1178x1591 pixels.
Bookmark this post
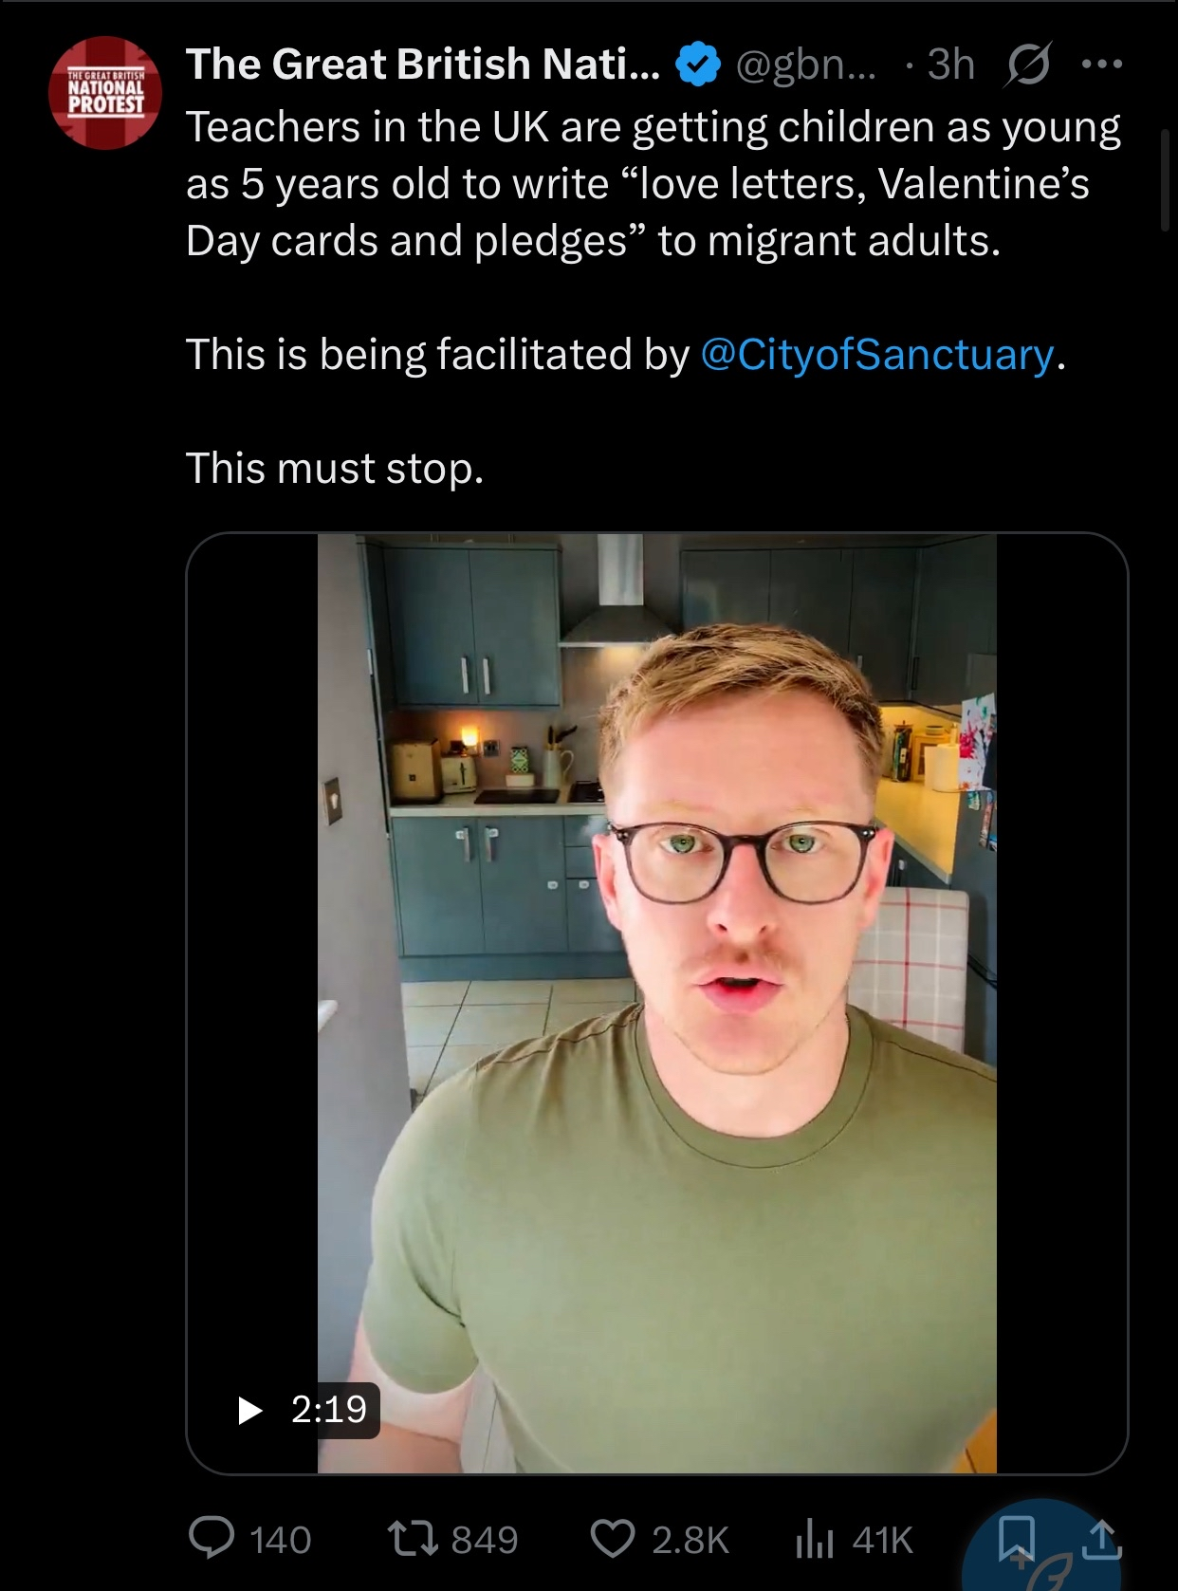pos(1017,1539)
